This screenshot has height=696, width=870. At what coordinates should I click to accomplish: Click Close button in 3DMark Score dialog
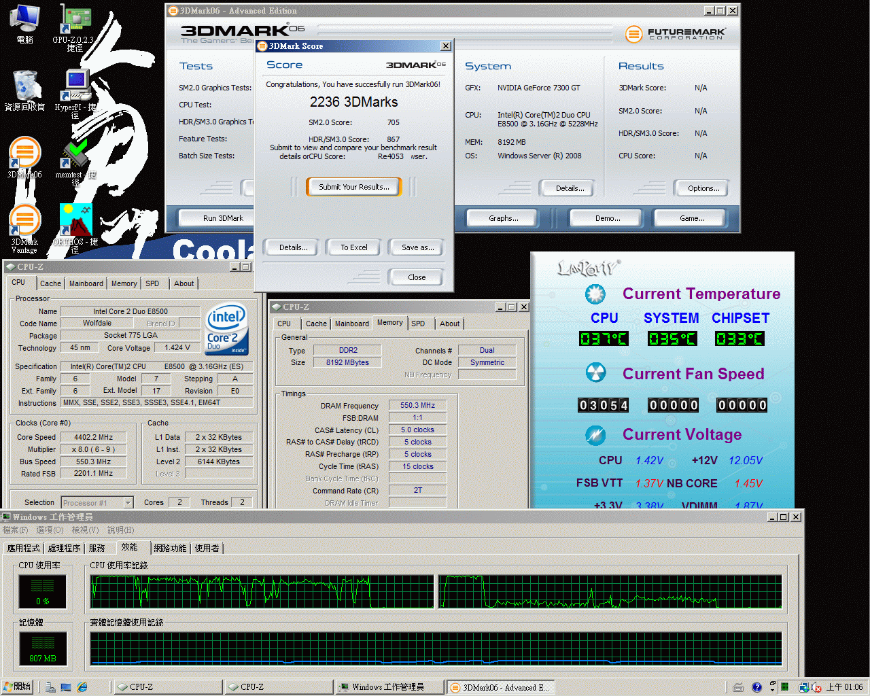click(x=417, y=277)
